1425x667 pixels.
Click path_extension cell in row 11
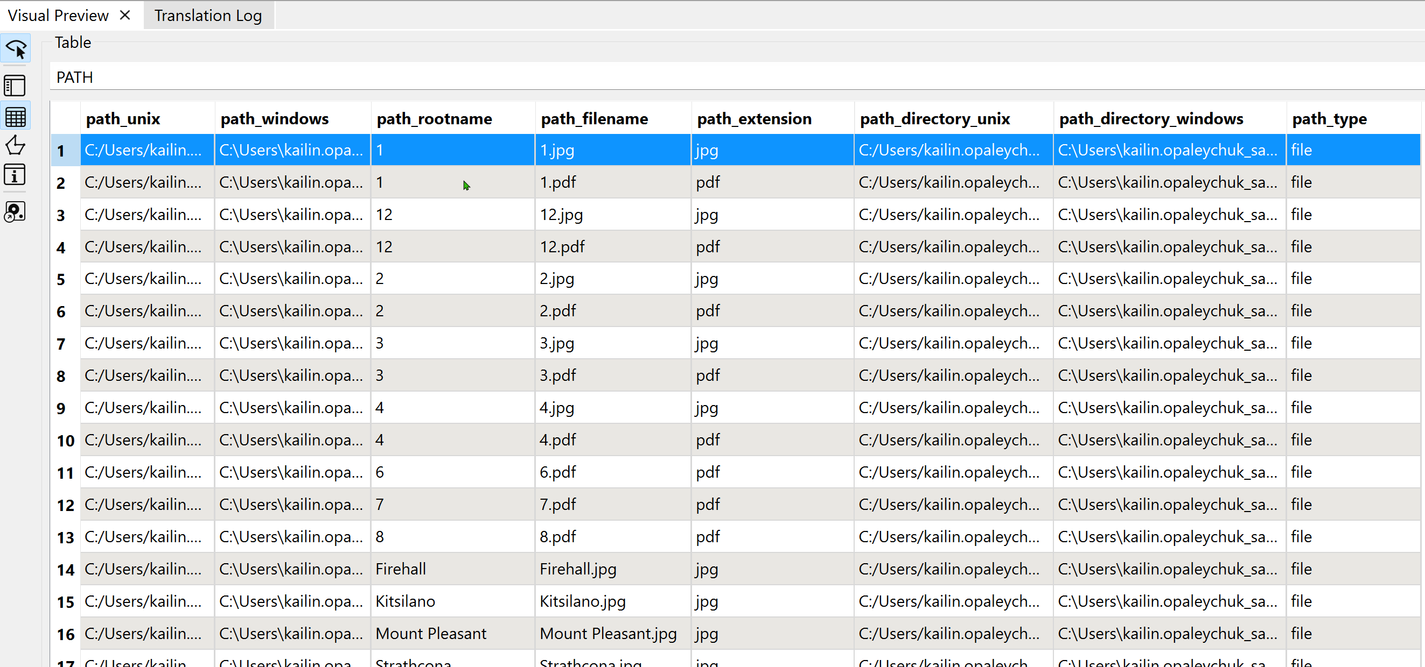tap(772, 472)
